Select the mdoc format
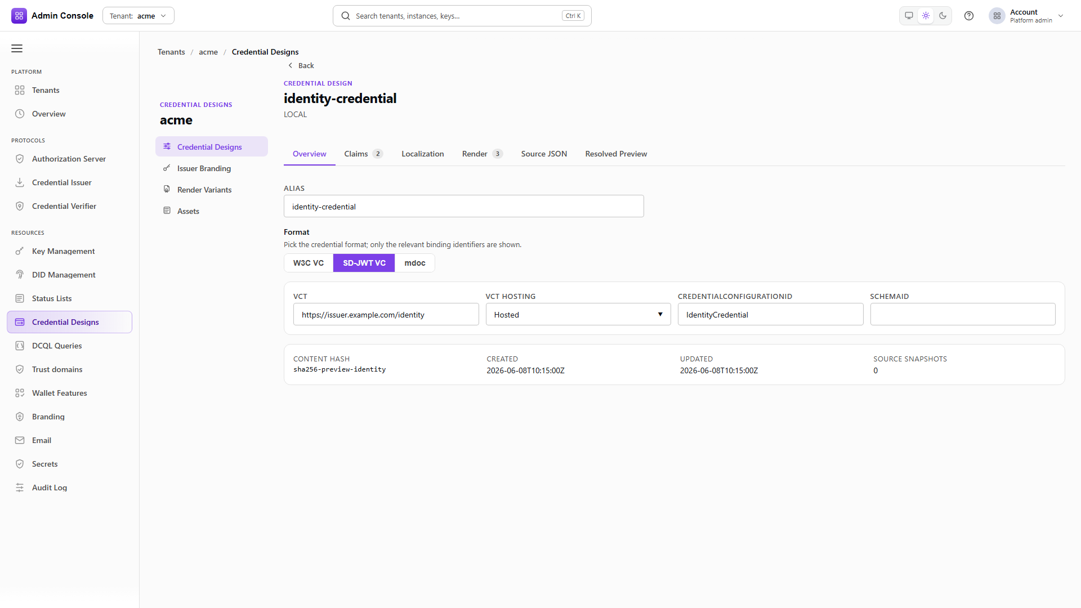The width and height of the screenshot is (1081, 608). pyautogui.click(x=415, y=263)
